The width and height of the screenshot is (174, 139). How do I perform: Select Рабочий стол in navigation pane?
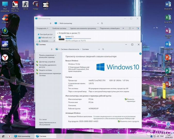pos(46,38)
